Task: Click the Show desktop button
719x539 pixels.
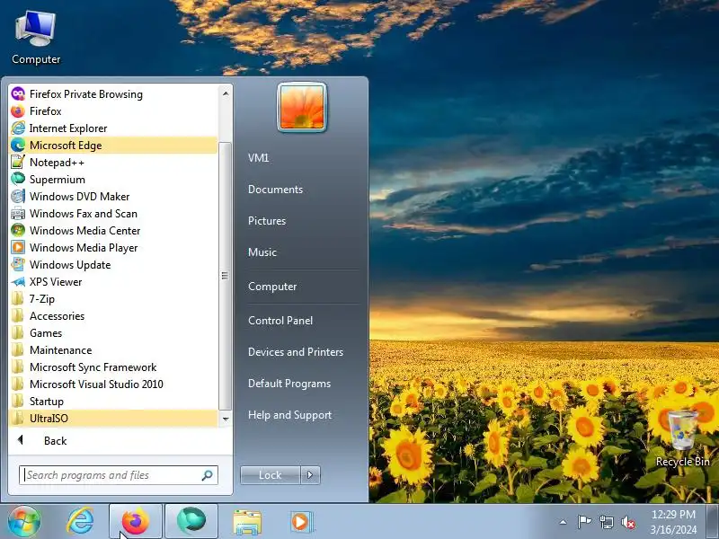Action: [x=713, y=522]
